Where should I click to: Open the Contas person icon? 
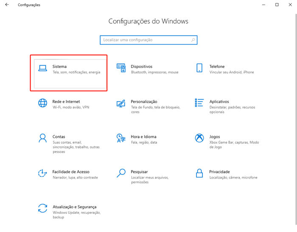point(42,138)
